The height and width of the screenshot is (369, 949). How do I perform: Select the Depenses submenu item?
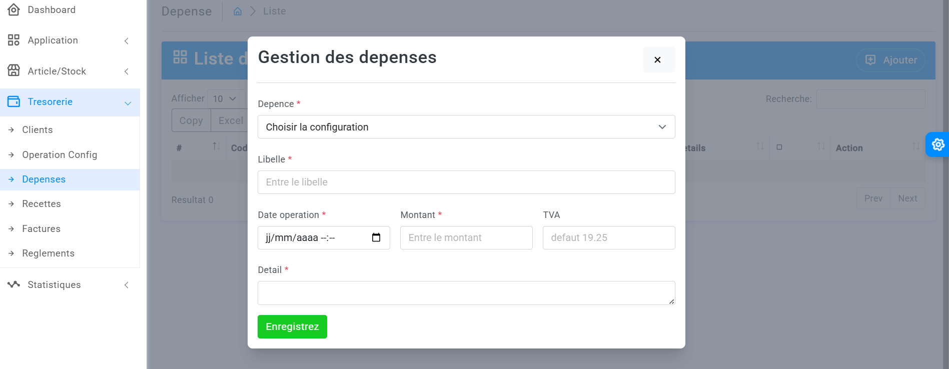(x=70, y=179)
